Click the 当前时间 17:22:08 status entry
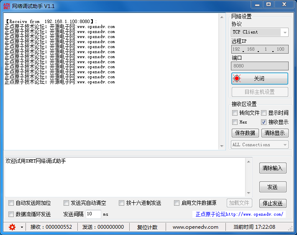The image size is (297, 235). coord(254,227)
